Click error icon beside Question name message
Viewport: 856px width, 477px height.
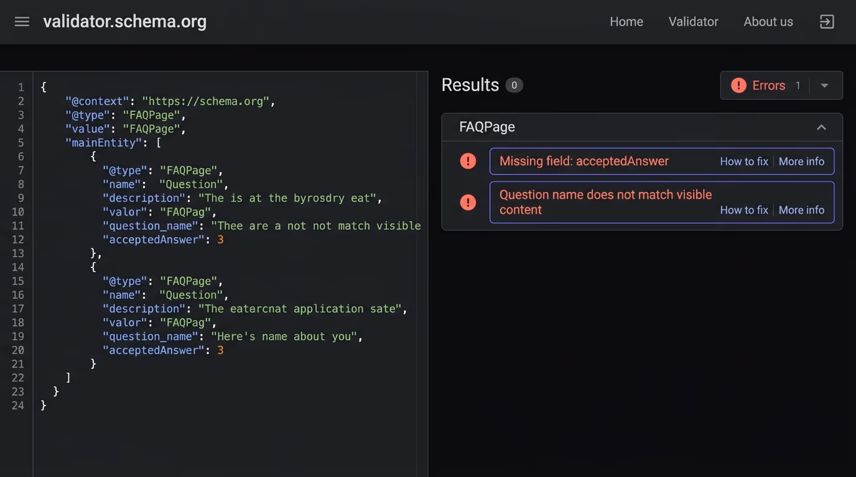click(468, 202)
